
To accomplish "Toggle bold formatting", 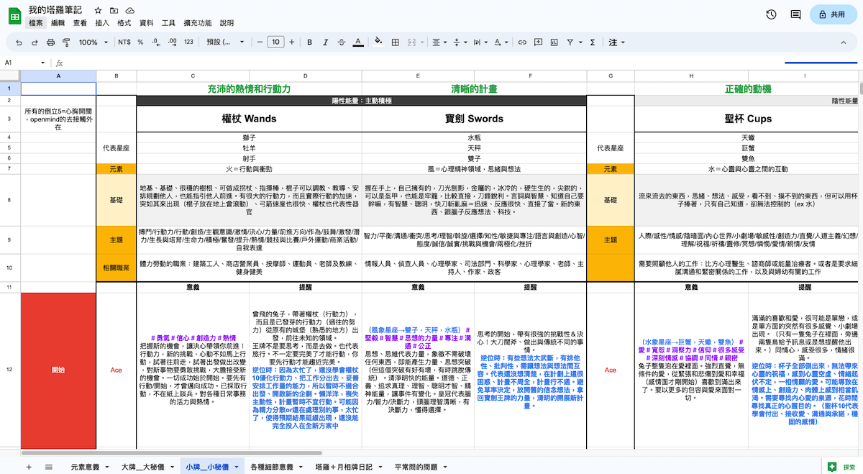I will (x=309, y=42).
